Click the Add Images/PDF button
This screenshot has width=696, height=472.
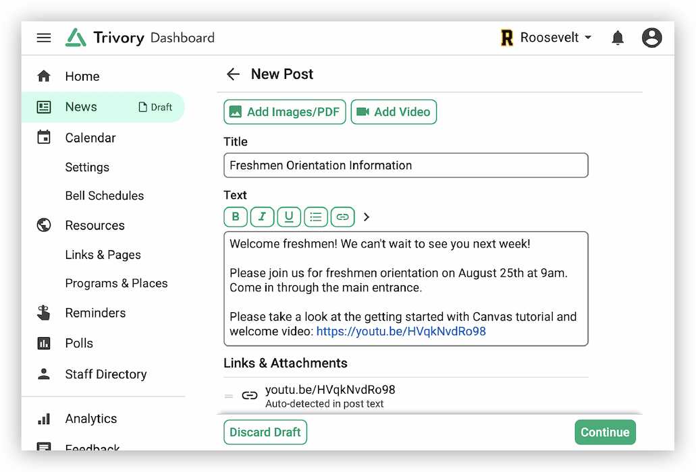tap(284, 112)
